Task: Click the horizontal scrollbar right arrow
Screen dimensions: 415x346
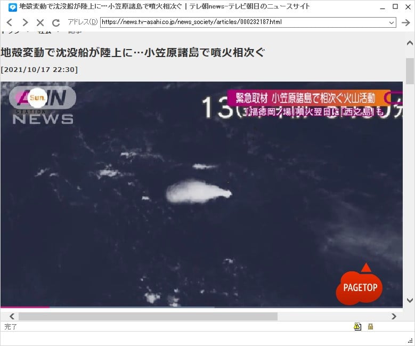Action: tap(394, 316)
